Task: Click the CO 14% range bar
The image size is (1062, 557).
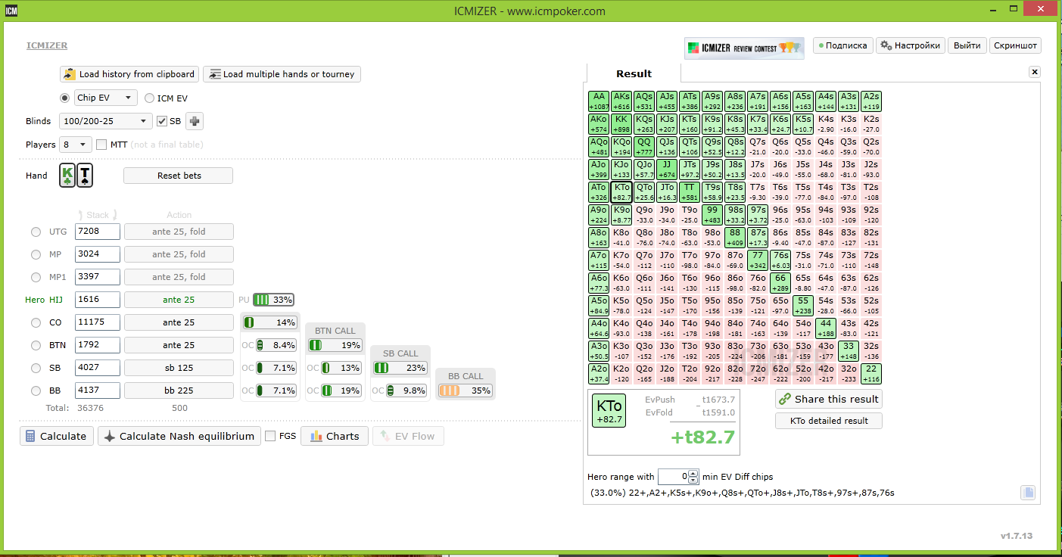Action: click(x=270, y=322)
